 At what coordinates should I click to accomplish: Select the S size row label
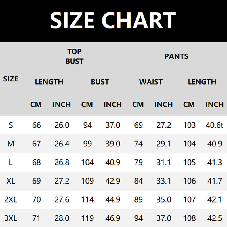[11, 125]
